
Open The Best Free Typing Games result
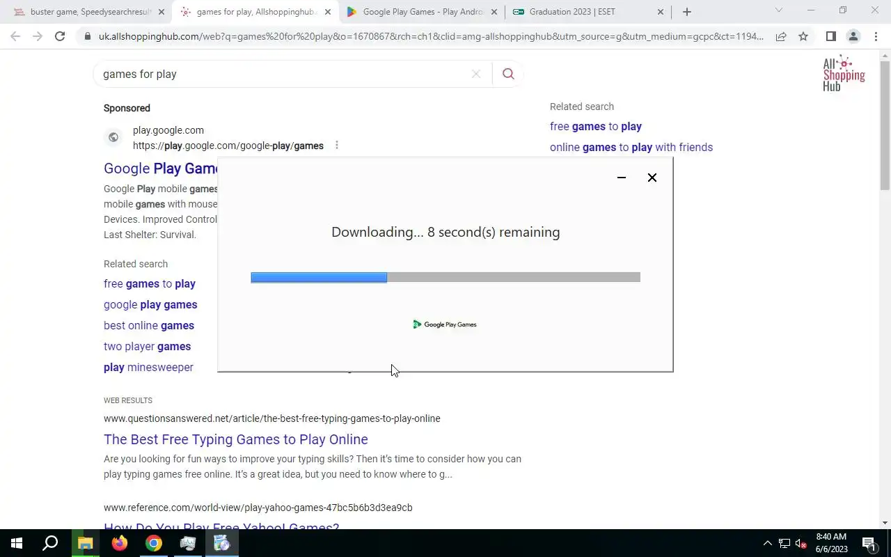click(236, 439)
